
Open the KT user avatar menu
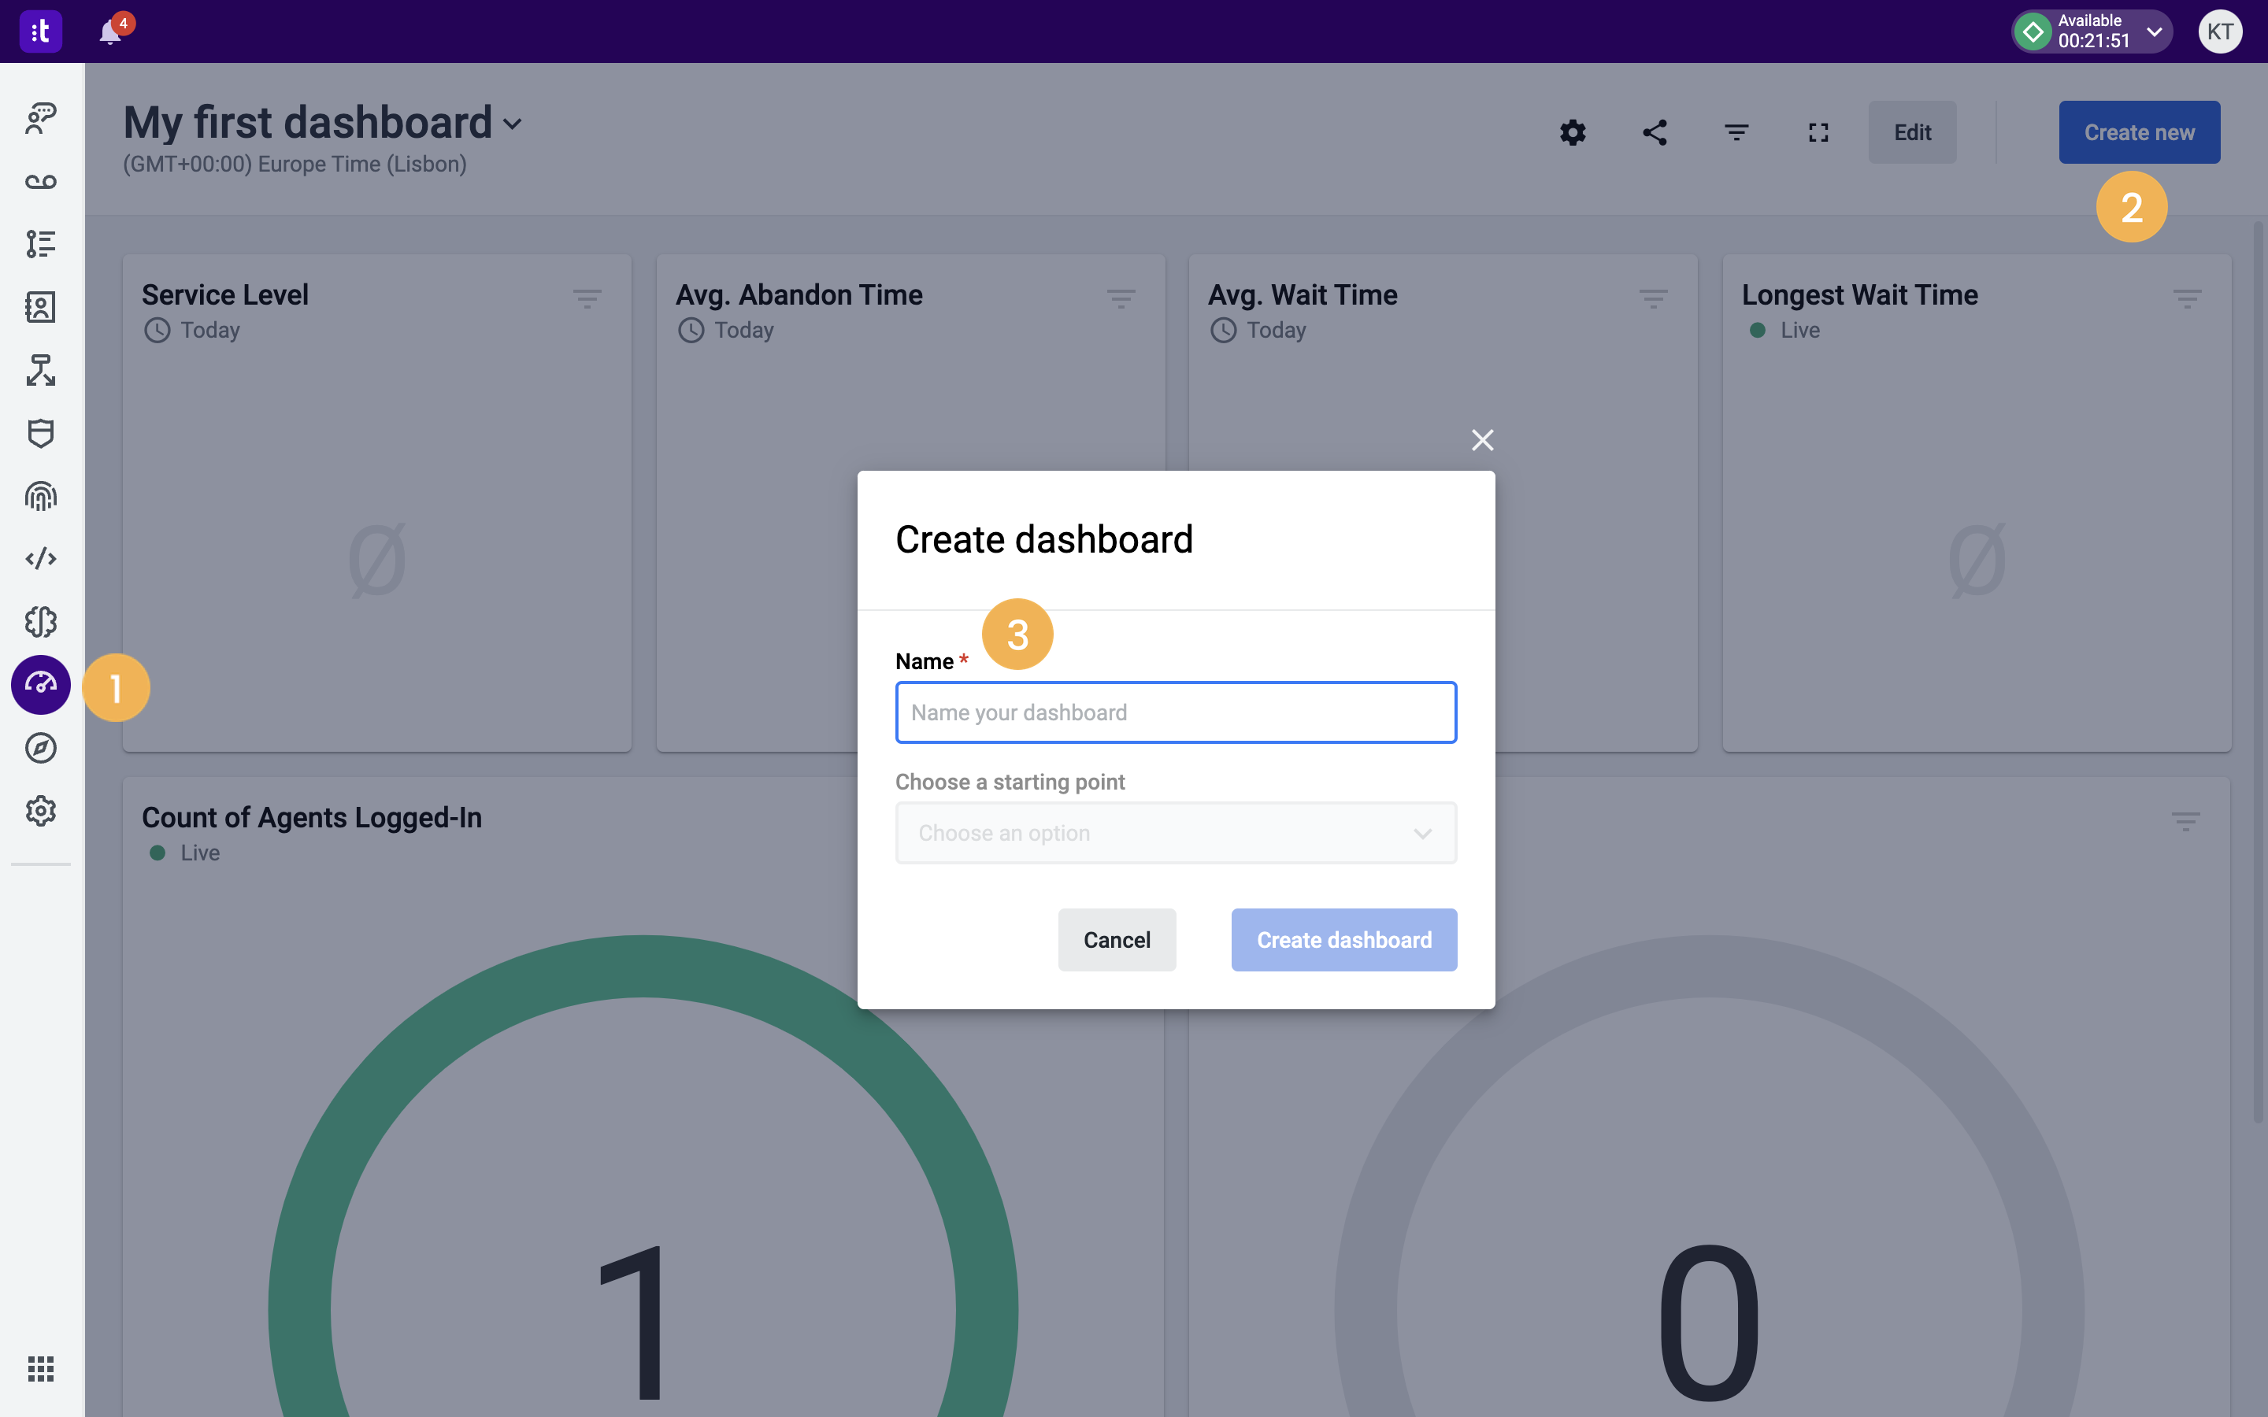pyautogui.click(x=2220, y=31)
